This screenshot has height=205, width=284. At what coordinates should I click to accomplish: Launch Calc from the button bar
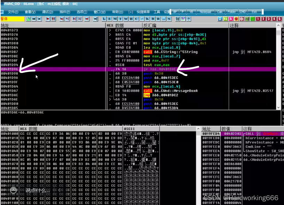tap(220, 12)
